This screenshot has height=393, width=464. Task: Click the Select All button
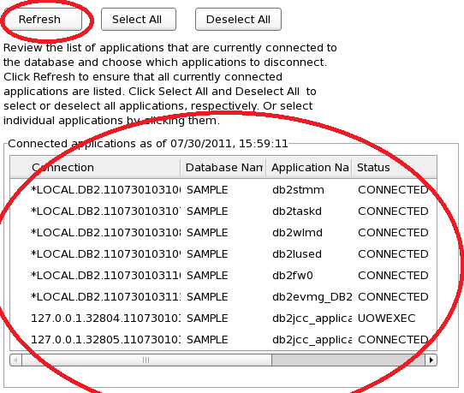pyautogui.click(x=139, y=20)
